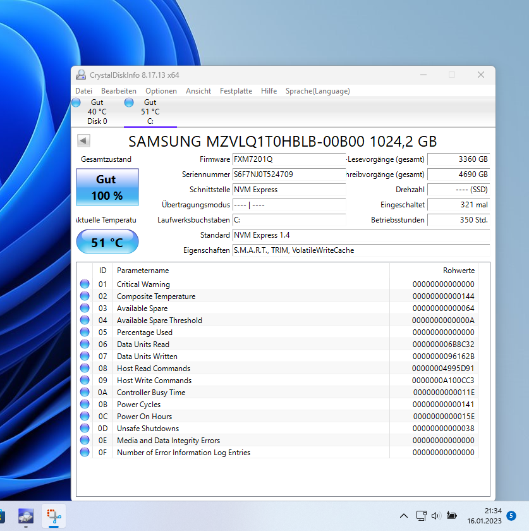The width and height of the screenshot is (529, 531).
Task: Click the status dot for Available Spare Threshold
Action: coord(85,320)
